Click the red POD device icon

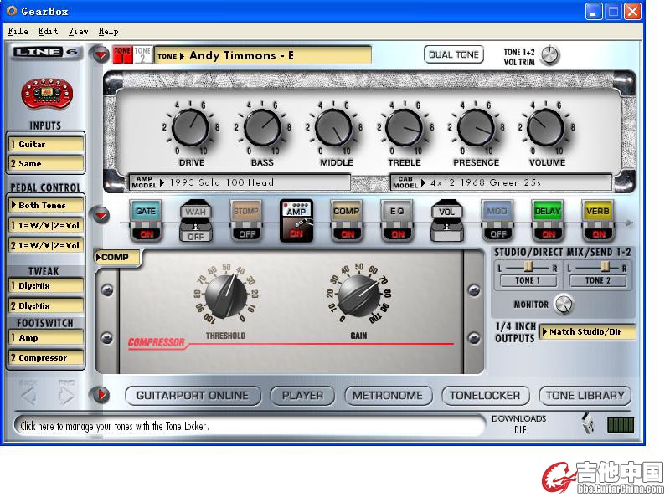44,95
